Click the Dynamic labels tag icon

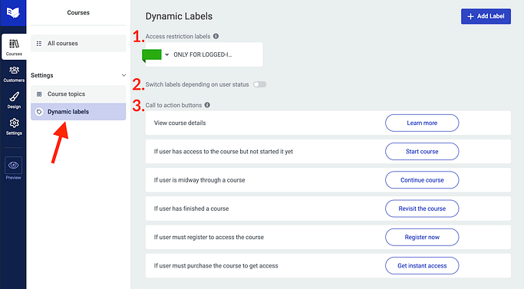coord(39,112)
